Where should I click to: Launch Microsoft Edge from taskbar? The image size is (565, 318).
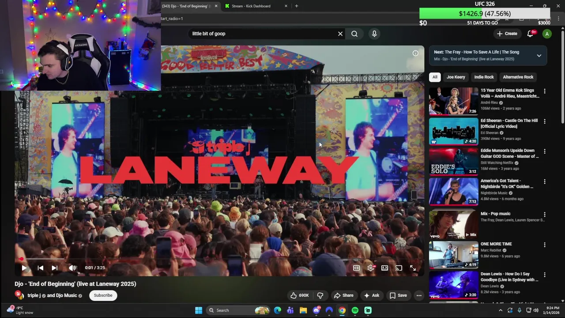[277, 310]
